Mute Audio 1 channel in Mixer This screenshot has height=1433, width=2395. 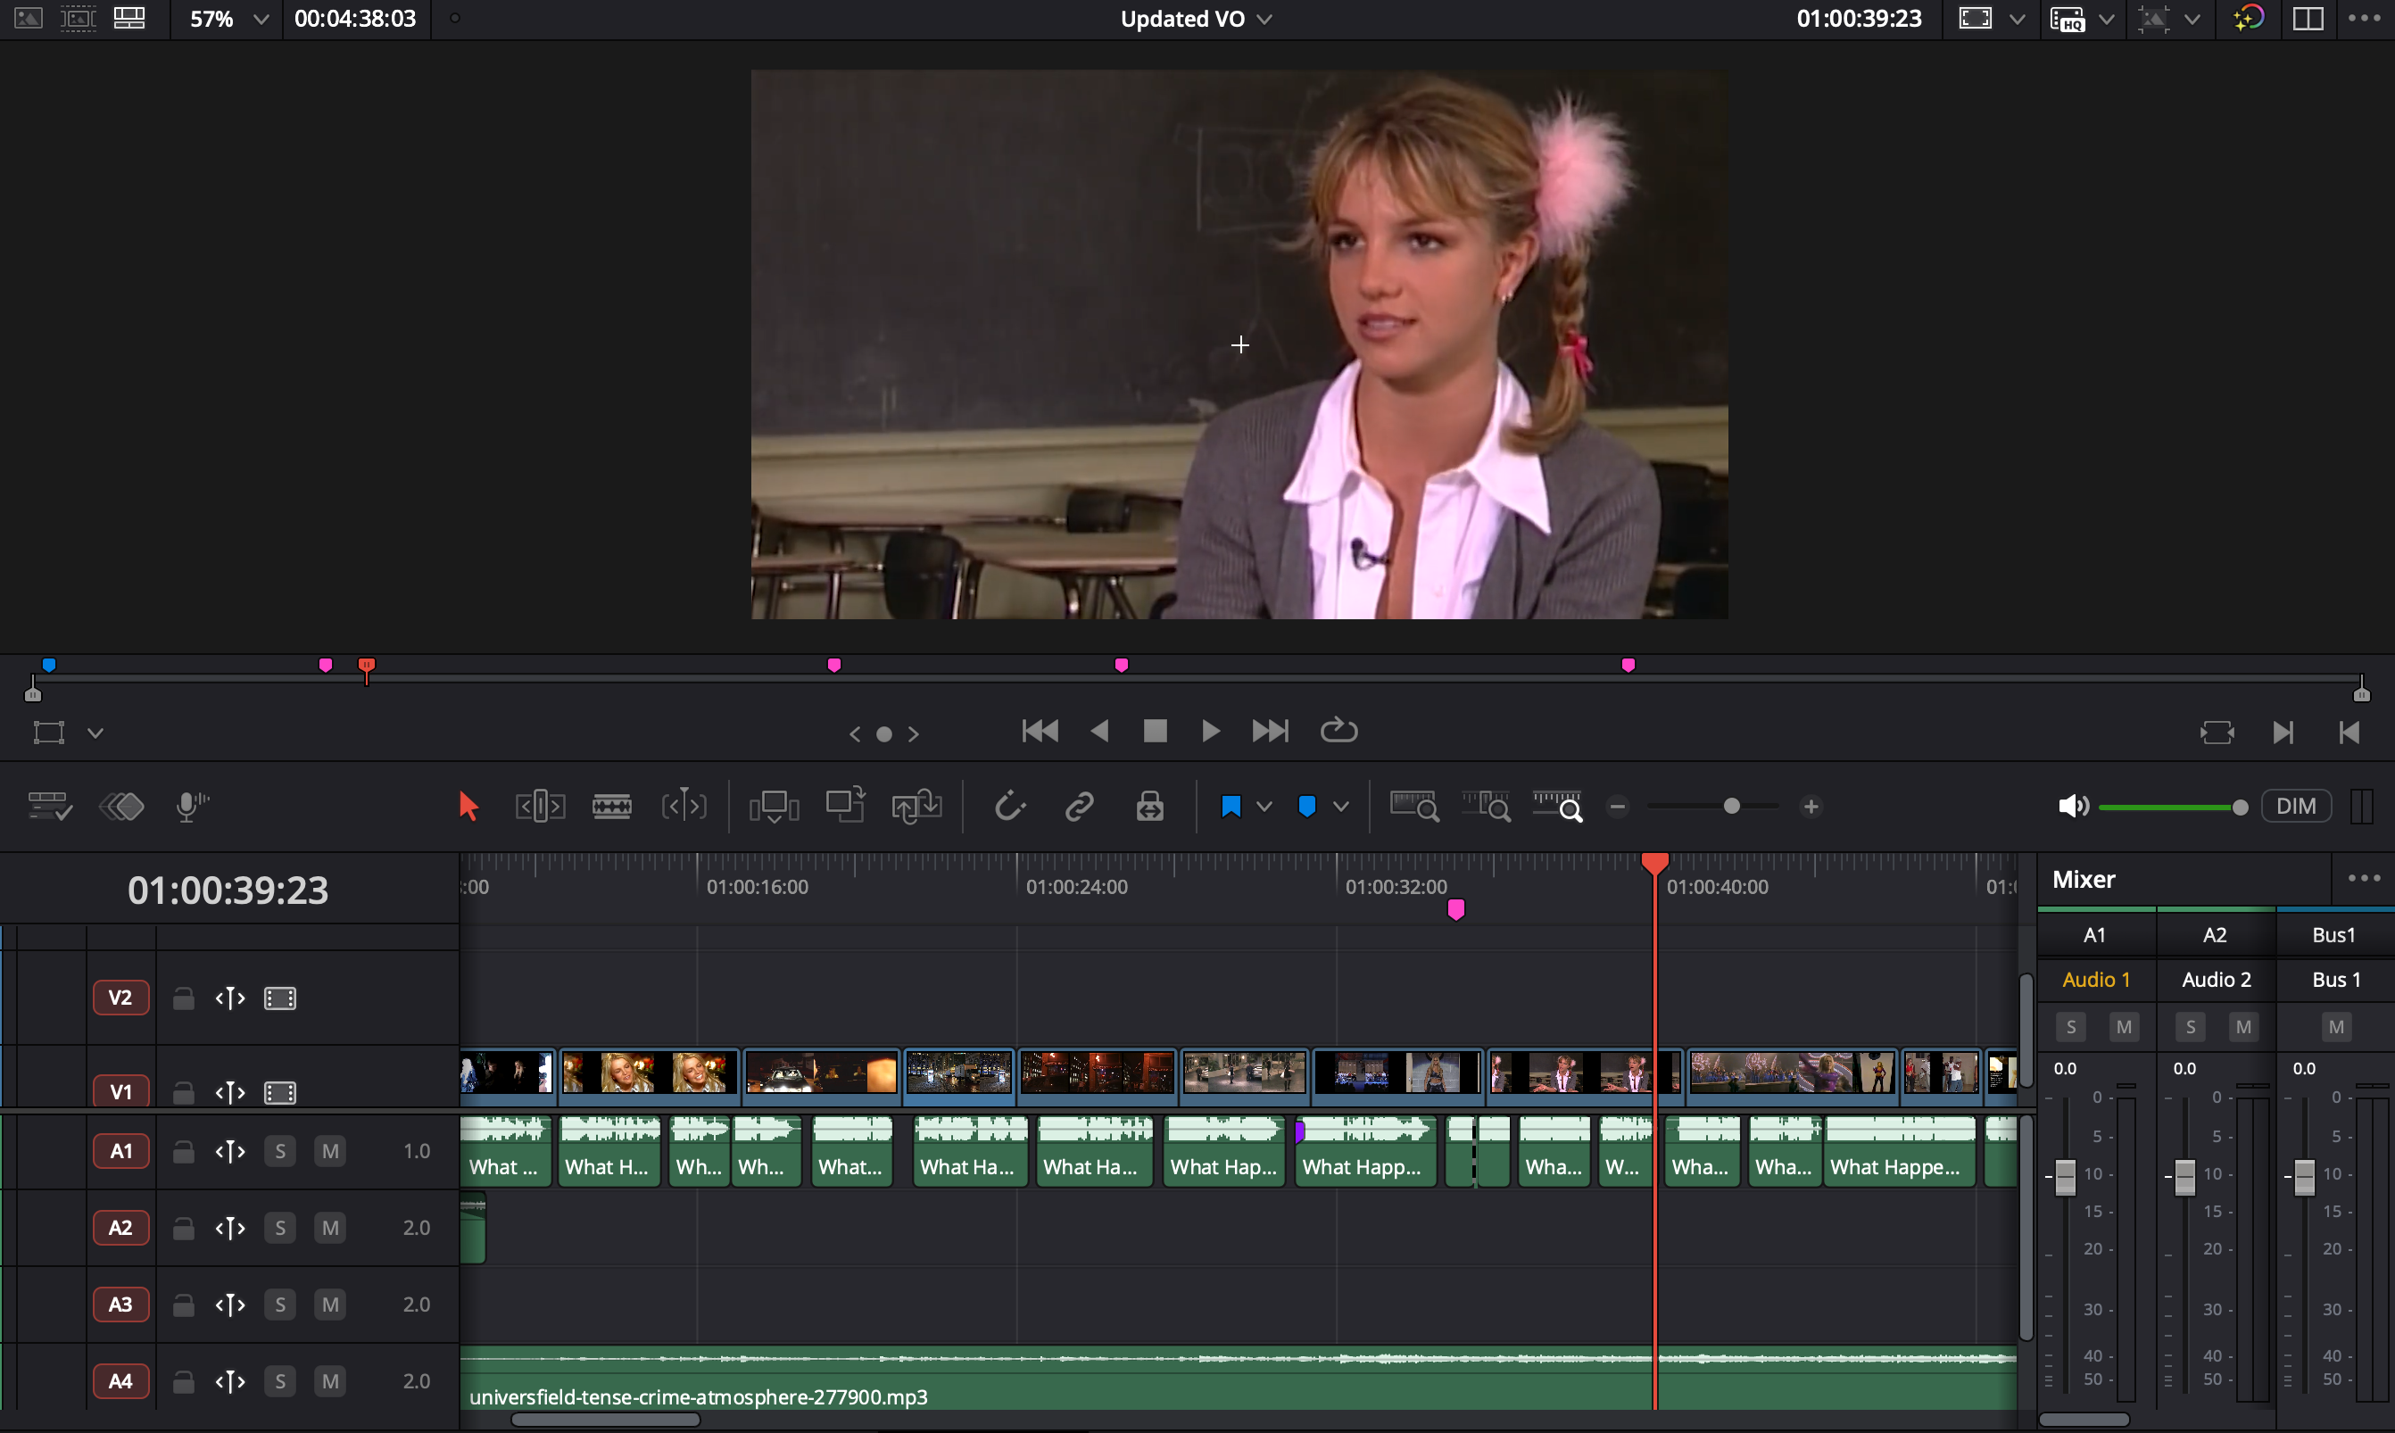[2124, 1026]
